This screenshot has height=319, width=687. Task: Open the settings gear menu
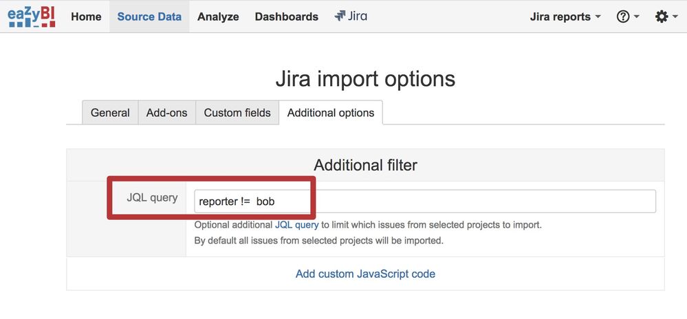(x=666, y=16)
